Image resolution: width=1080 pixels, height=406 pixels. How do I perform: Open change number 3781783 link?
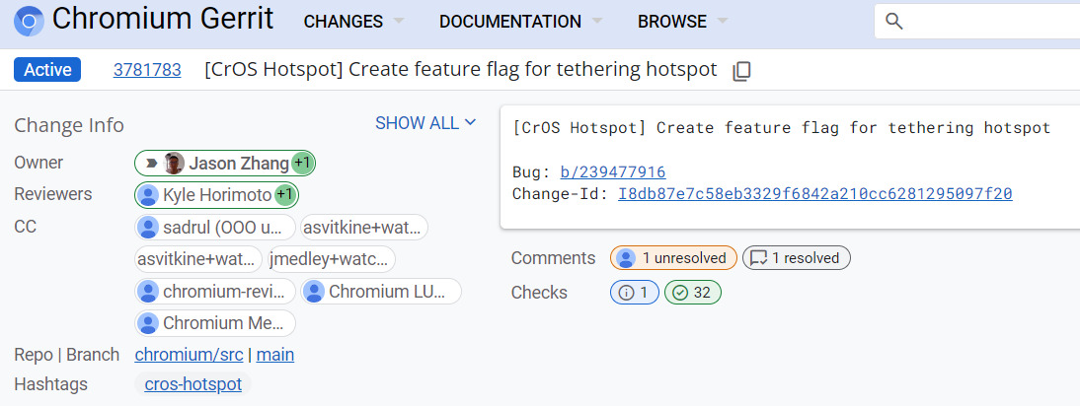click(147, 70)
